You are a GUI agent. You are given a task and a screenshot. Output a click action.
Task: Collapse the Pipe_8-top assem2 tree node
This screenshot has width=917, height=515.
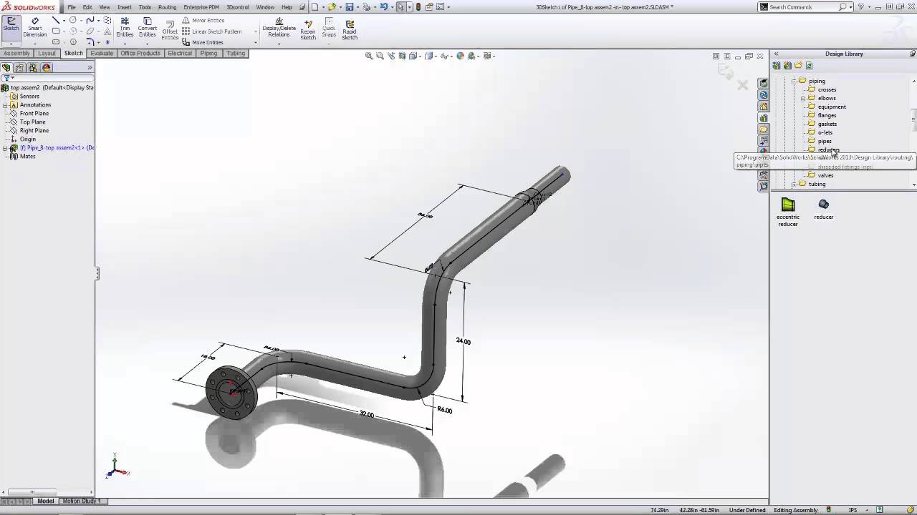[5, 148]
